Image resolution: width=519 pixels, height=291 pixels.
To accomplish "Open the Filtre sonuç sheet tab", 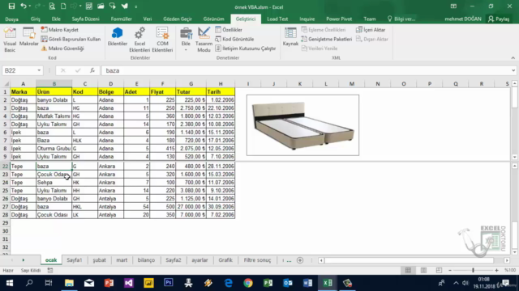I will click(x=257, y=260).
